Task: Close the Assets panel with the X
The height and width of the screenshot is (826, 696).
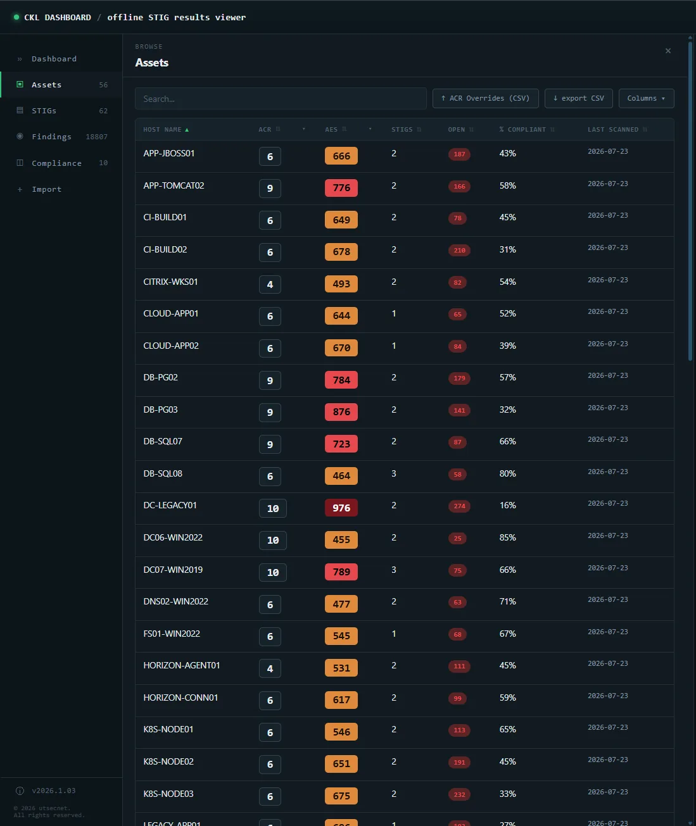Action: (668, 51)
